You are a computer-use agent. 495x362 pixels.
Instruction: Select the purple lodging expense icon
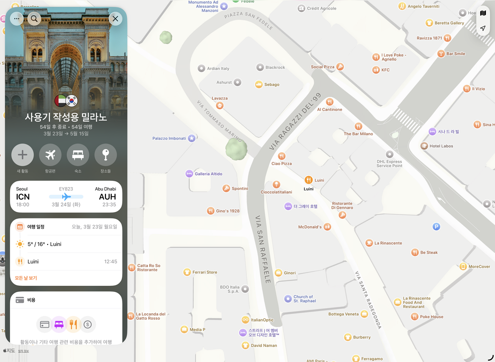pyautogui.click(x=59, y=324)
